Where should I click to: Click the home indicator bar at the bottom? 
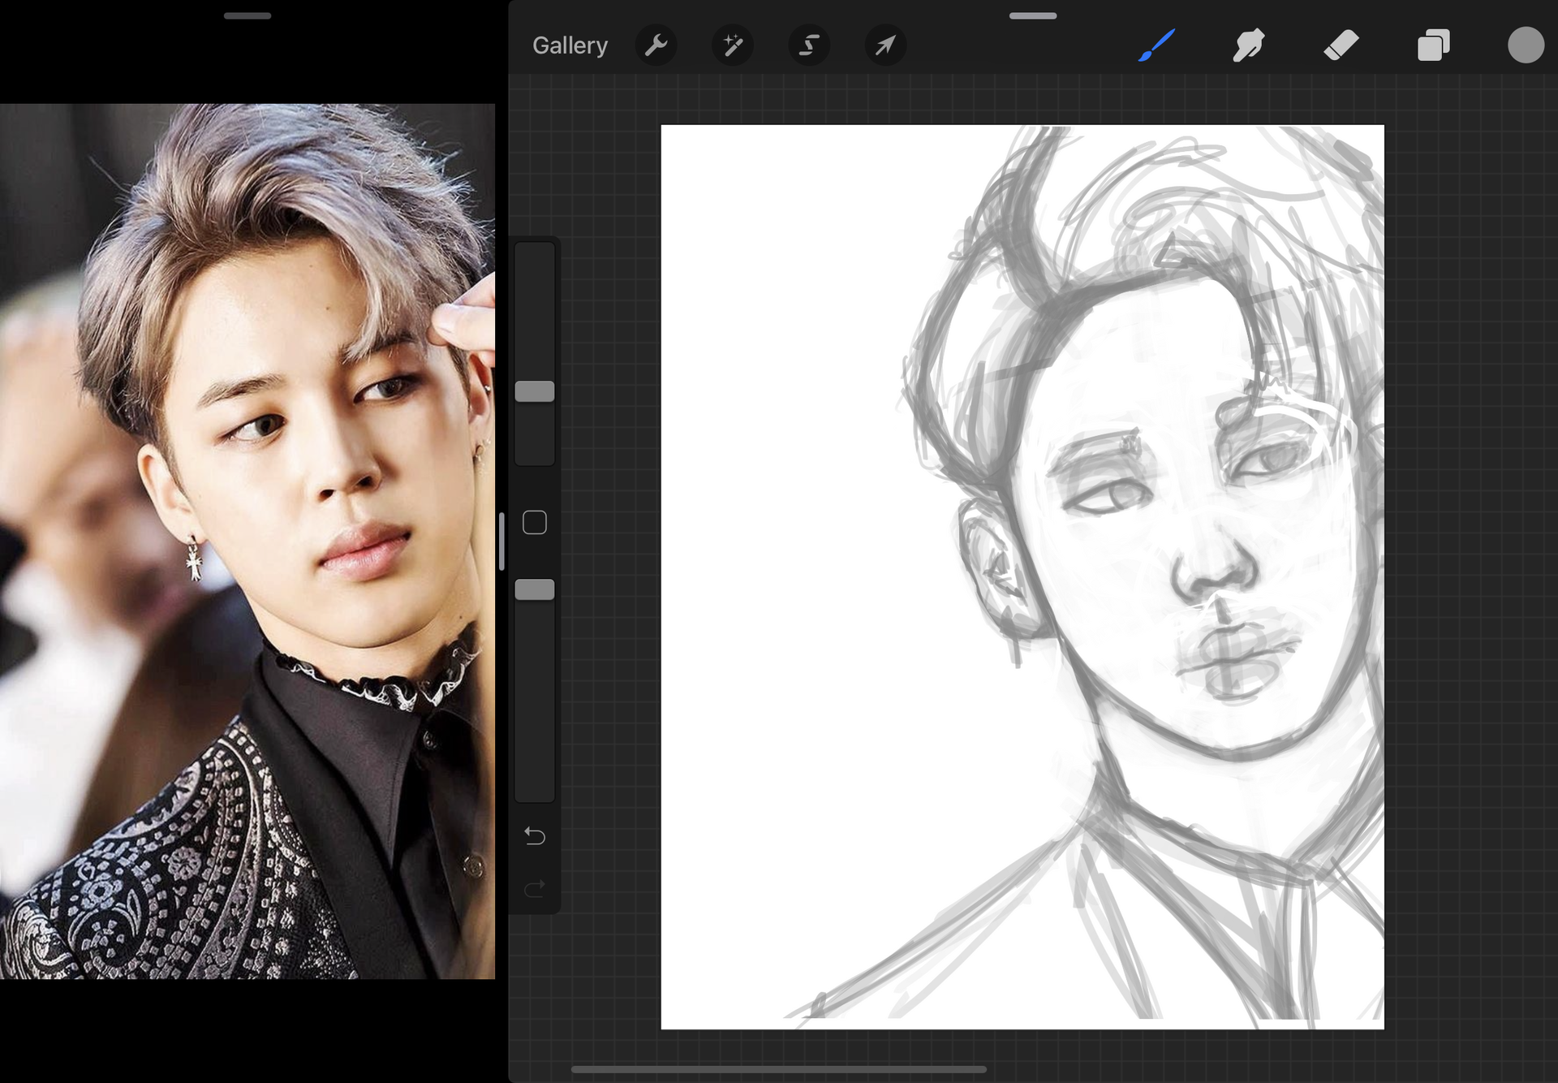[x=779, y=1069]
